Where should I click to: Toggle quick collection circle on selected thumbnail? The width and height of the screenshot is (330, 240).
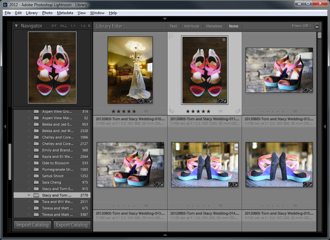[224, 40]
